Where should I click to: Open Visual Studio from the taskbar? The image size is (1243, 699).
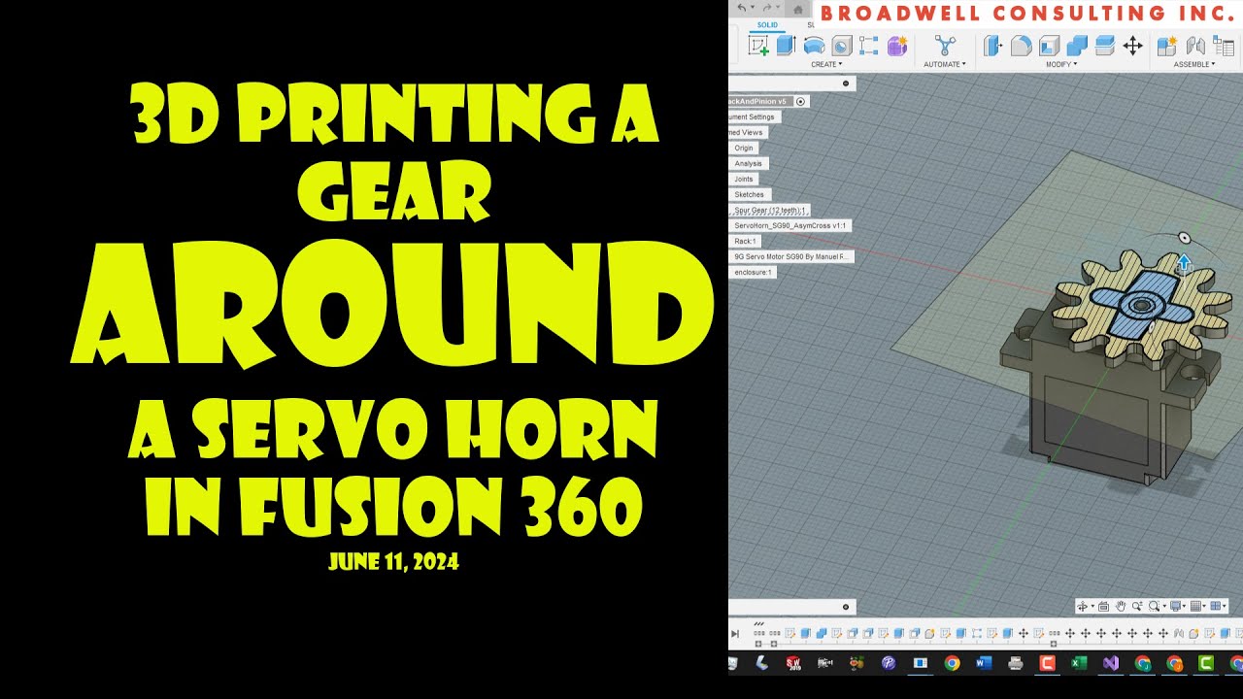pyautogui.click(x=1111, y=663)
